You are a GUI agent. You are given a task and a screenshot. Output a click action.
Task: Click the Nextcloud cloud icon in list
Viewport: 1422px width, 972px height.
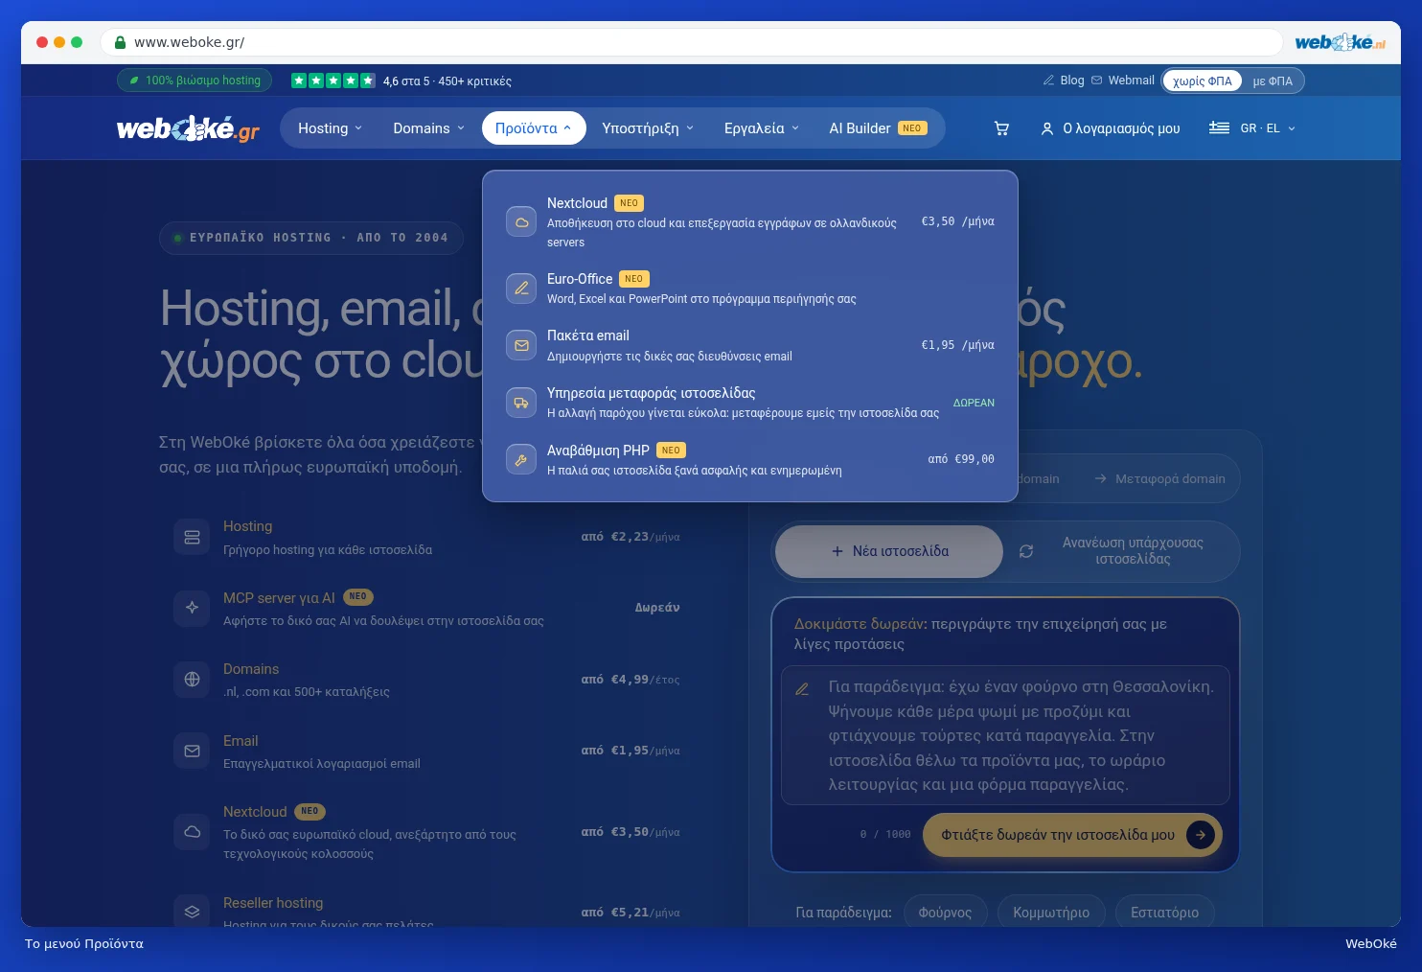192,831
